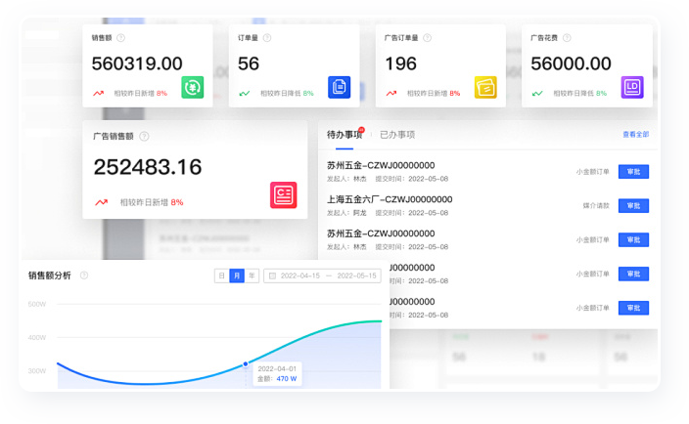Viewport: 689px width, 424px height.
Task: Click 查看全部 link to view all items
Action: (635, 135)
